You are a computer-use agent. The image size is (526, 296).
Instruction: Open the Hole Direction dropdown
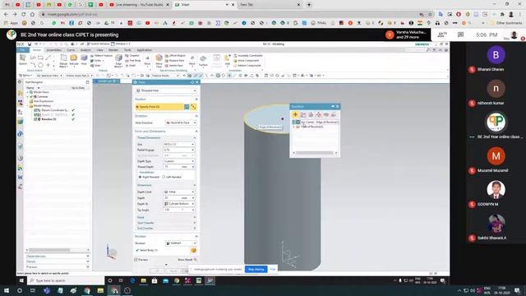pos(181,123)
